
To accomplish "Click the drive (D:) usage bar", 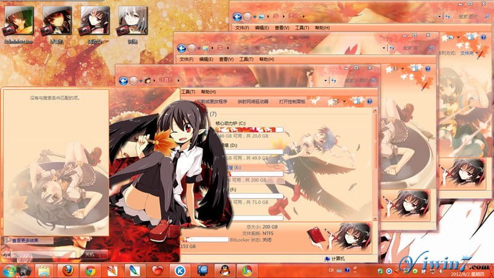I will 248,151.
